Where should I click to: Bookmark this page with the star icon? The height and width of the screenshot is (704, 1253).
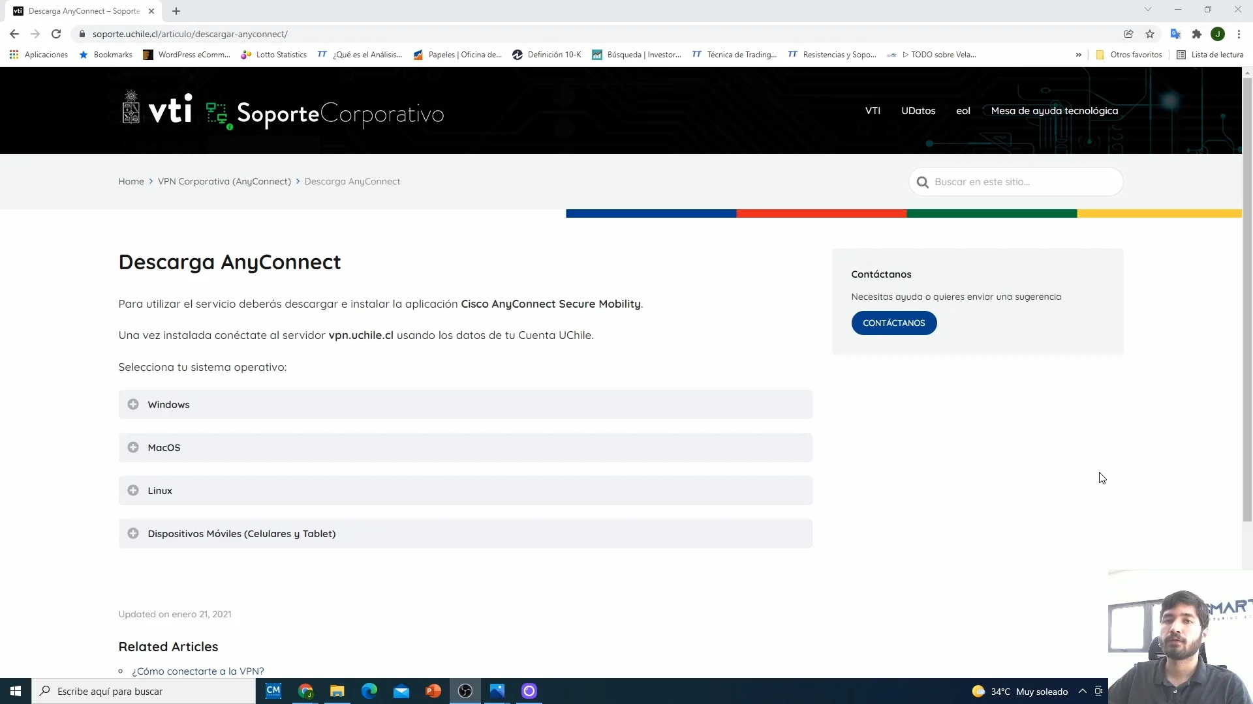[1150, 34]
